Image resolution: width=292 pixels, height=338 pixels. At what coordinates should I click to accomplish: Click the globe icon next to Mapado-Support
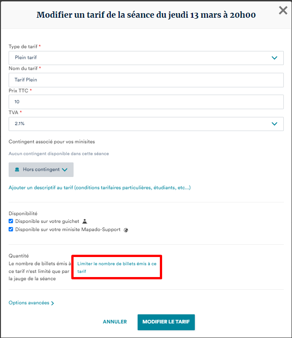tap(126, 230)
